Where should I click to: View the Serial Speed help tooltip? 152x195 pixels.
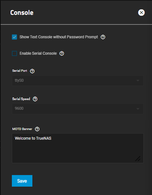(35, 99)
